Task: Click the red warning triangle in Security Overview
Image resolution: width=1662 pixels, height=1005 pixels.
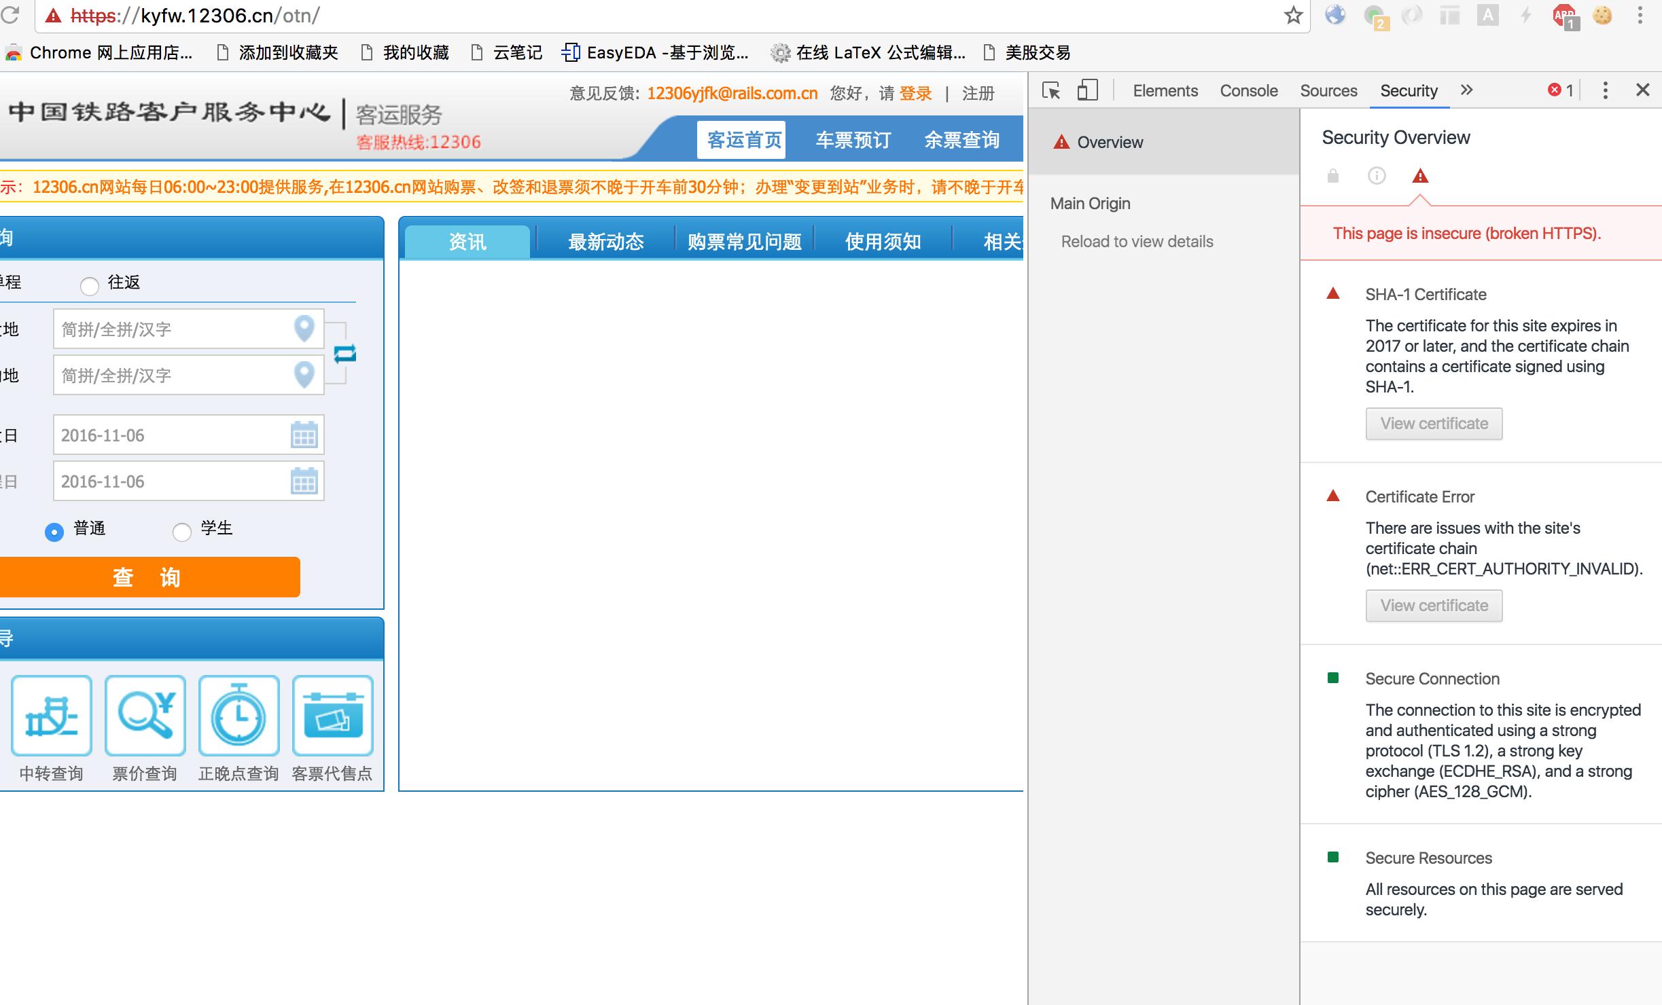Action: (x=1419, y=177)
